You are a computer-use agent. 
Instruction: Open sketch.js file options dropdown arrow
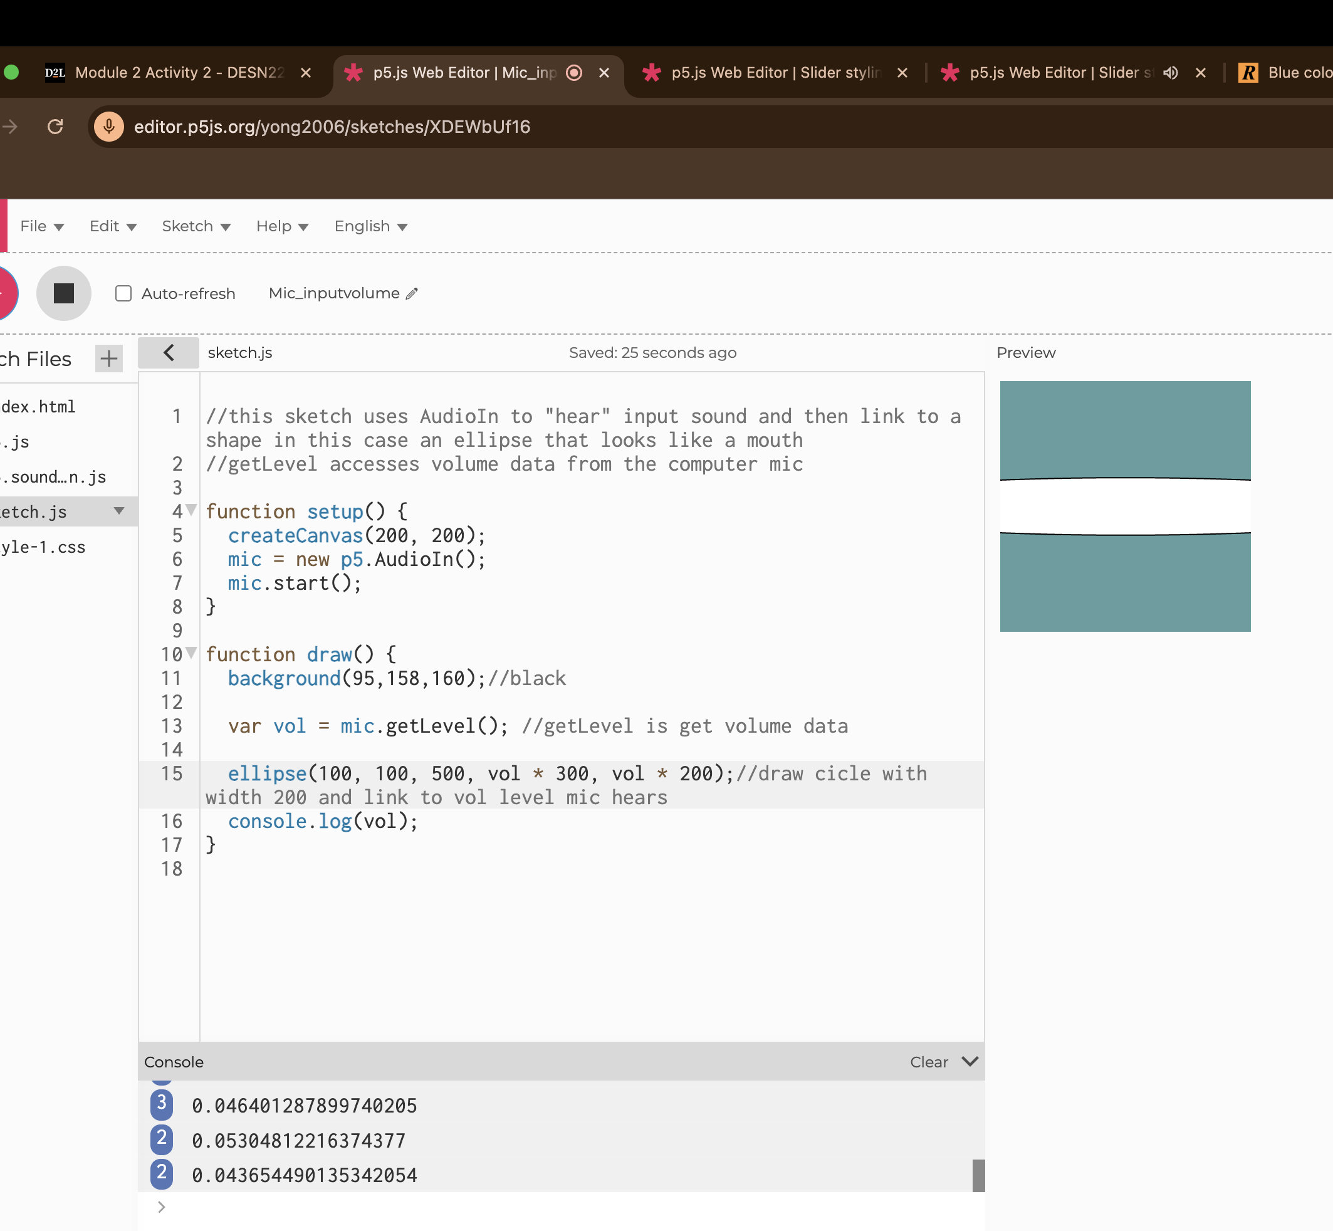click(x=119, y=511)
